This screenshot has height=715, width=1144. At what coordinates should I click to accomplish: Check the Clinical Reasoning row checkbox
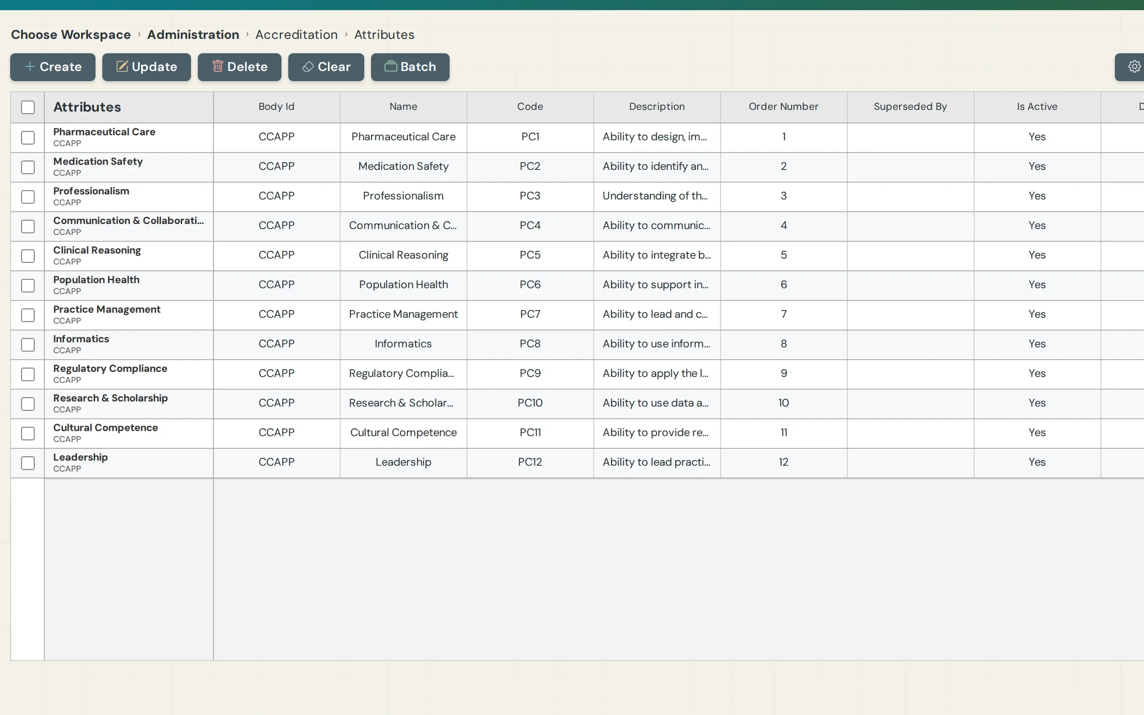click(x=28, y=256)
